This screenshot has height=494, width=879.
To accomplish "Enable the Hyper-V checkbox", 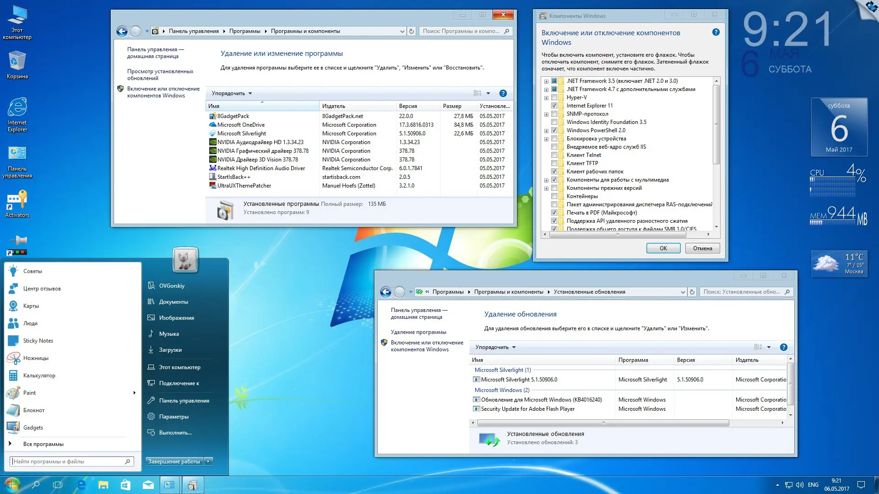I will click(x=554, y=97).
